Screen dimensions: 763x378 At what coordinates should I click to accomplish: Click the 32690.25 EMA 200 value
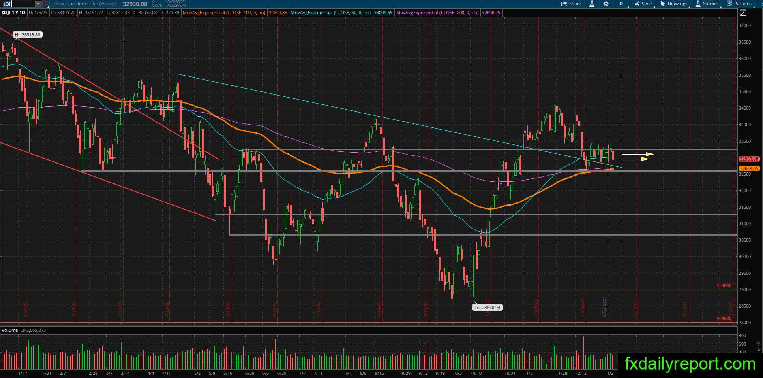pos(491,13)
